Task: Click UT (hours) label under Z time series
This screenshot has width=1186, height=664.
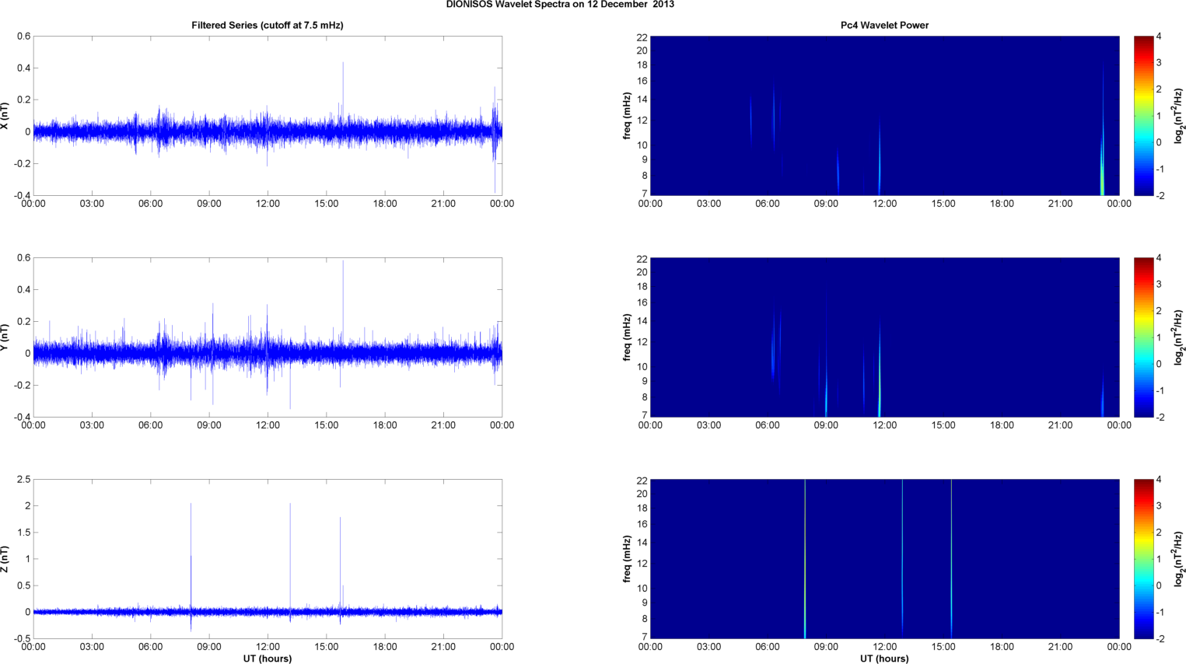Action: (x=267, y=659)
